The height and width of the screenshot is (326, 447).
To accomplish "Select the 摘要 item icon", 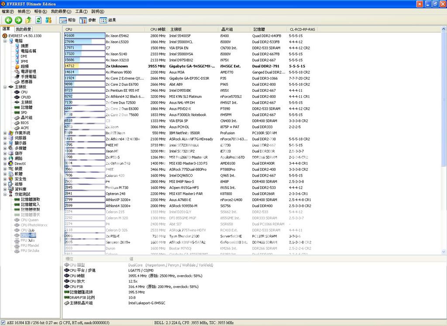I will pos(17,46).
